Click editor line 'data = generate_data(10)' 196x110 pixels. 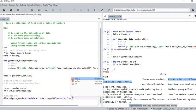18,76
